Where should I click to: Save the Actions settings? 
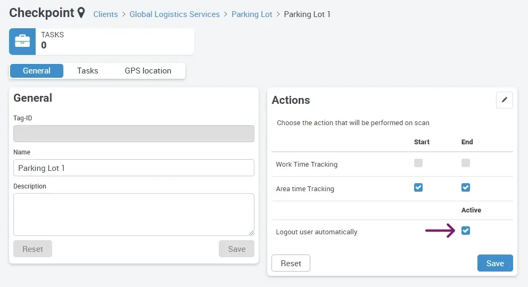pyautogui.click(x=495, y=264)
